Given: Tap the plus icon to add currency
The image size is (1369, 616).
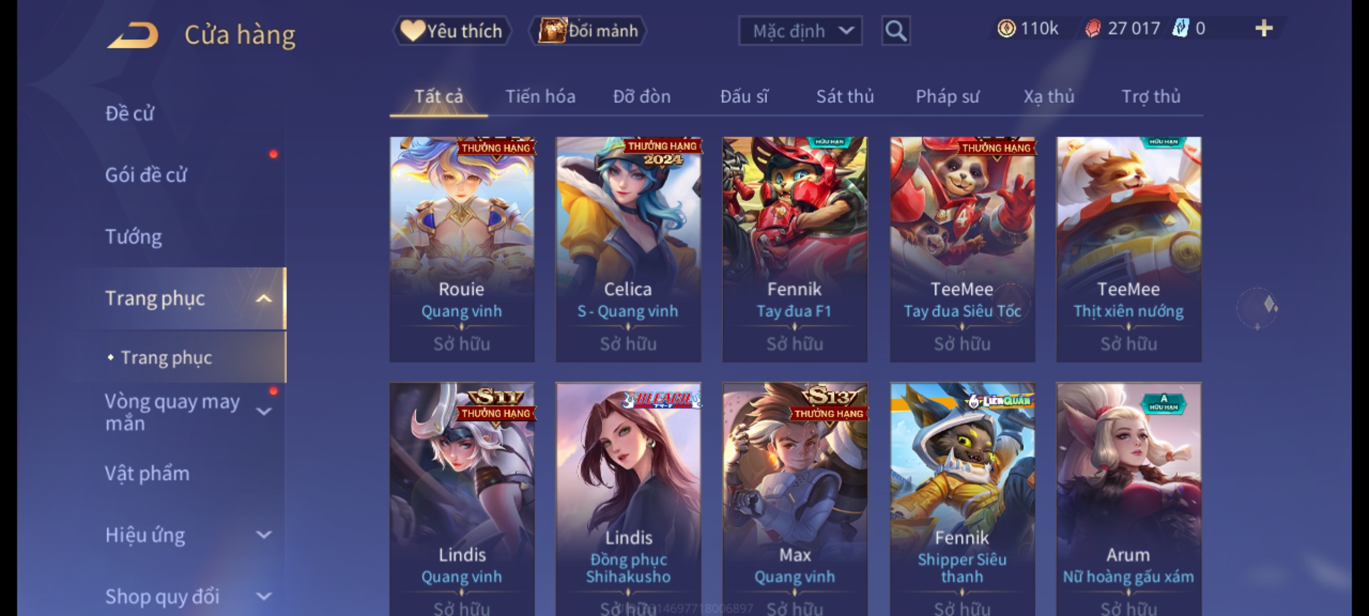Looking at the screenshot, I should click(x=1264, y=29).
